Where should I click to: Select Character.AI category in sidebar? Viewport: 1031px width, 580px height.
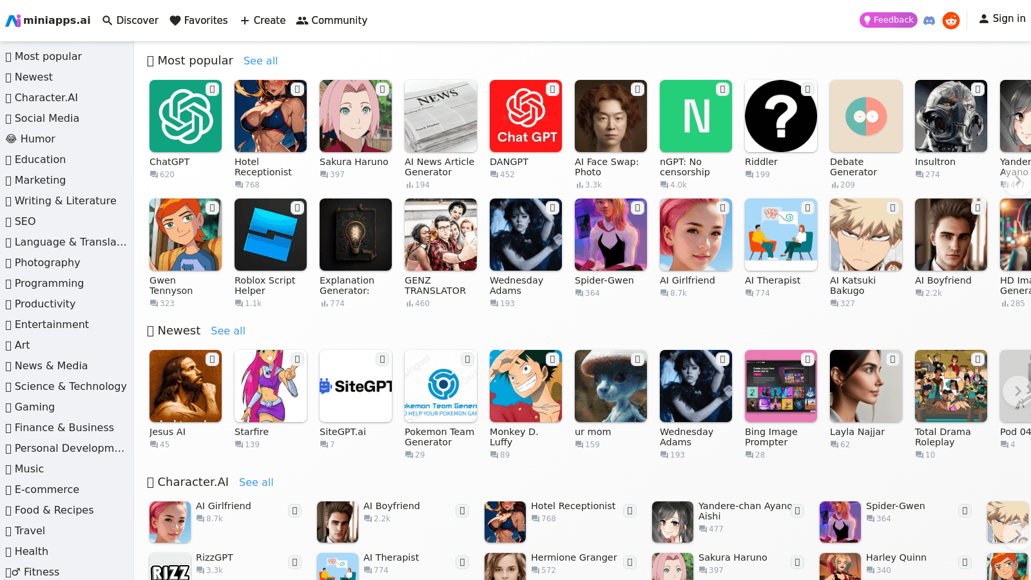click(67, 97)
